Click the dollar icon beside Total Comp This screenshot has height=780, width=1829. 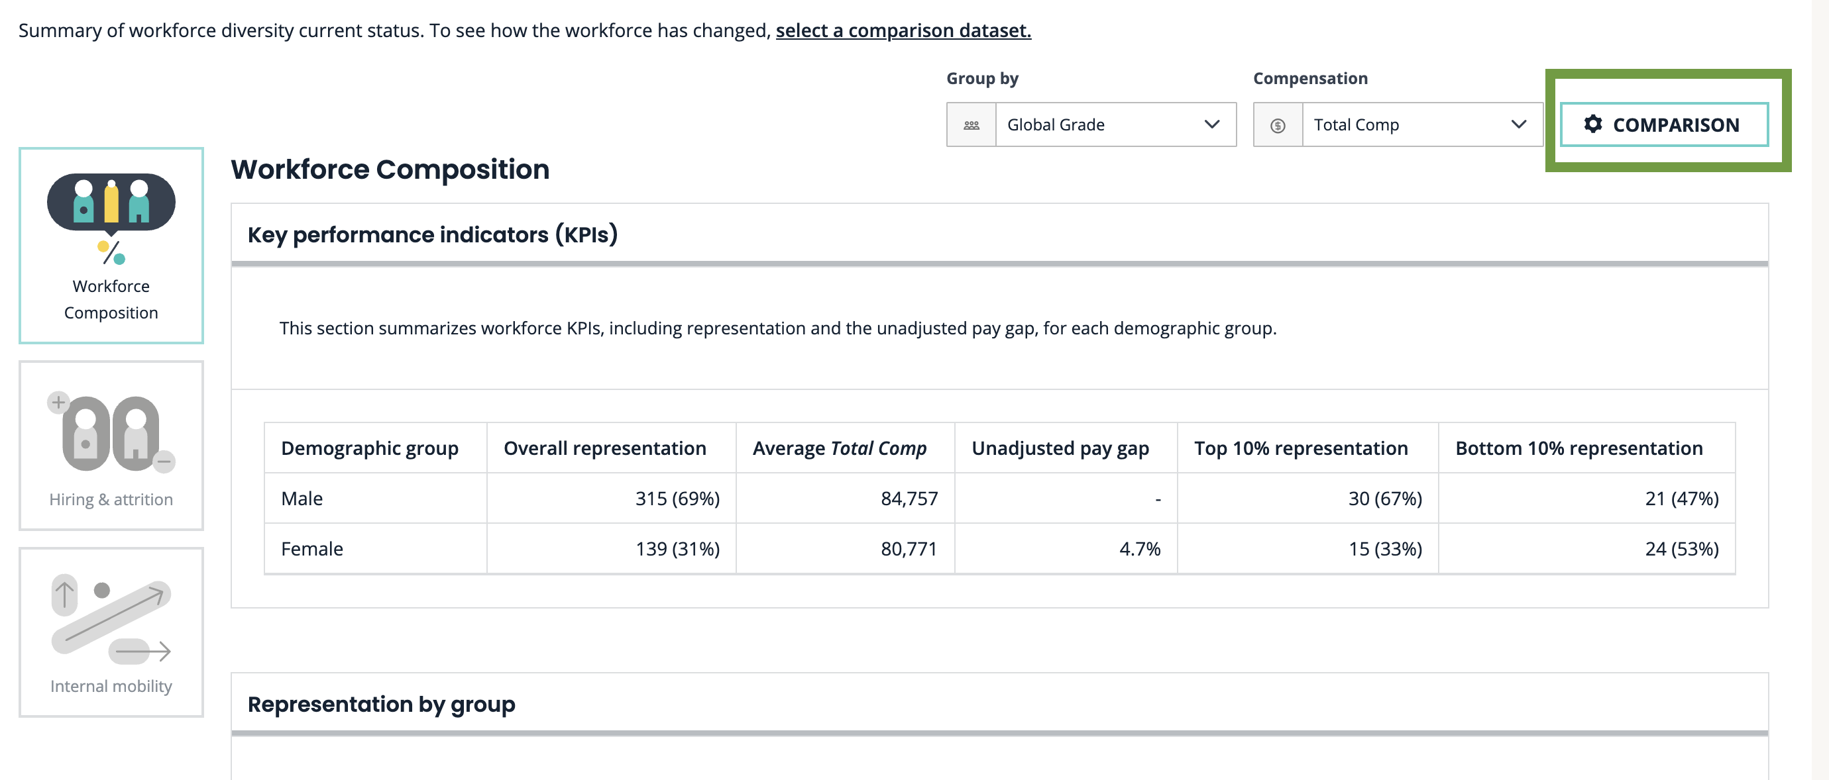pos(1278,125)
